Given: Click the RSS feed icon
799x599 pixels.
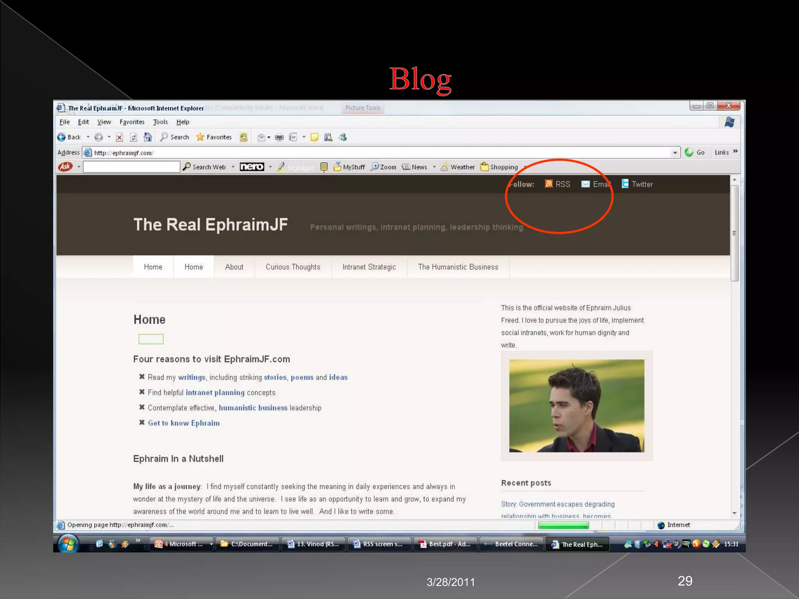Looking at the screenshot, I should 549,184.
